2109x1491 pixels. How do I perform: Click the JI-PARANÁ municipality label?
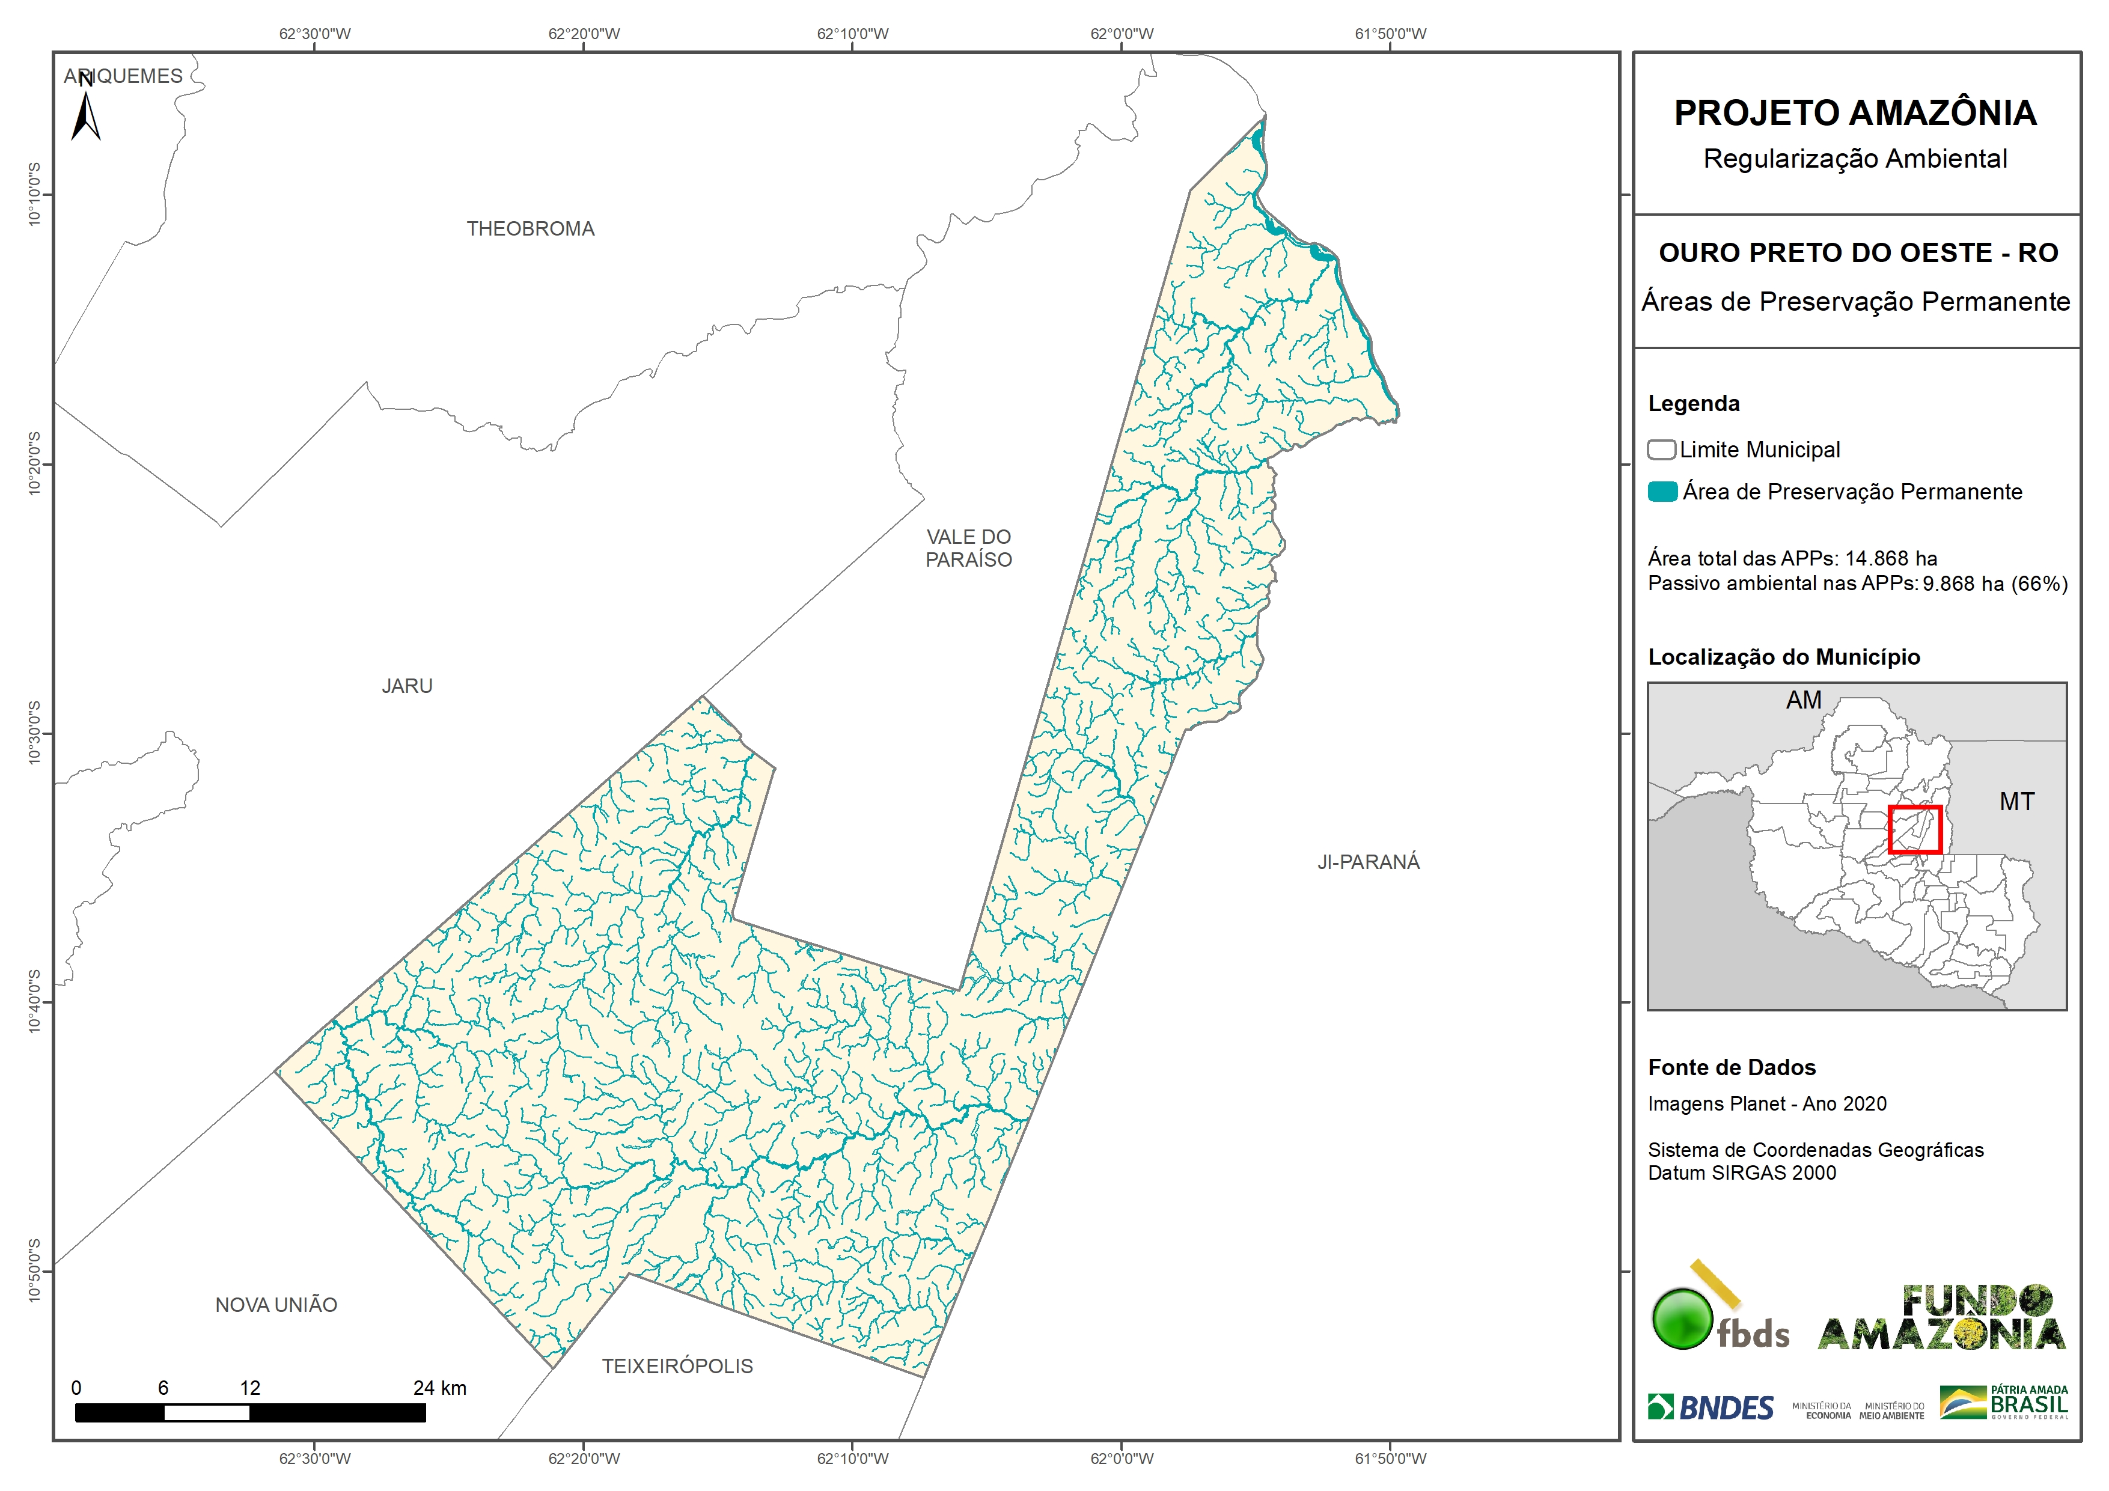[1369, 862]
